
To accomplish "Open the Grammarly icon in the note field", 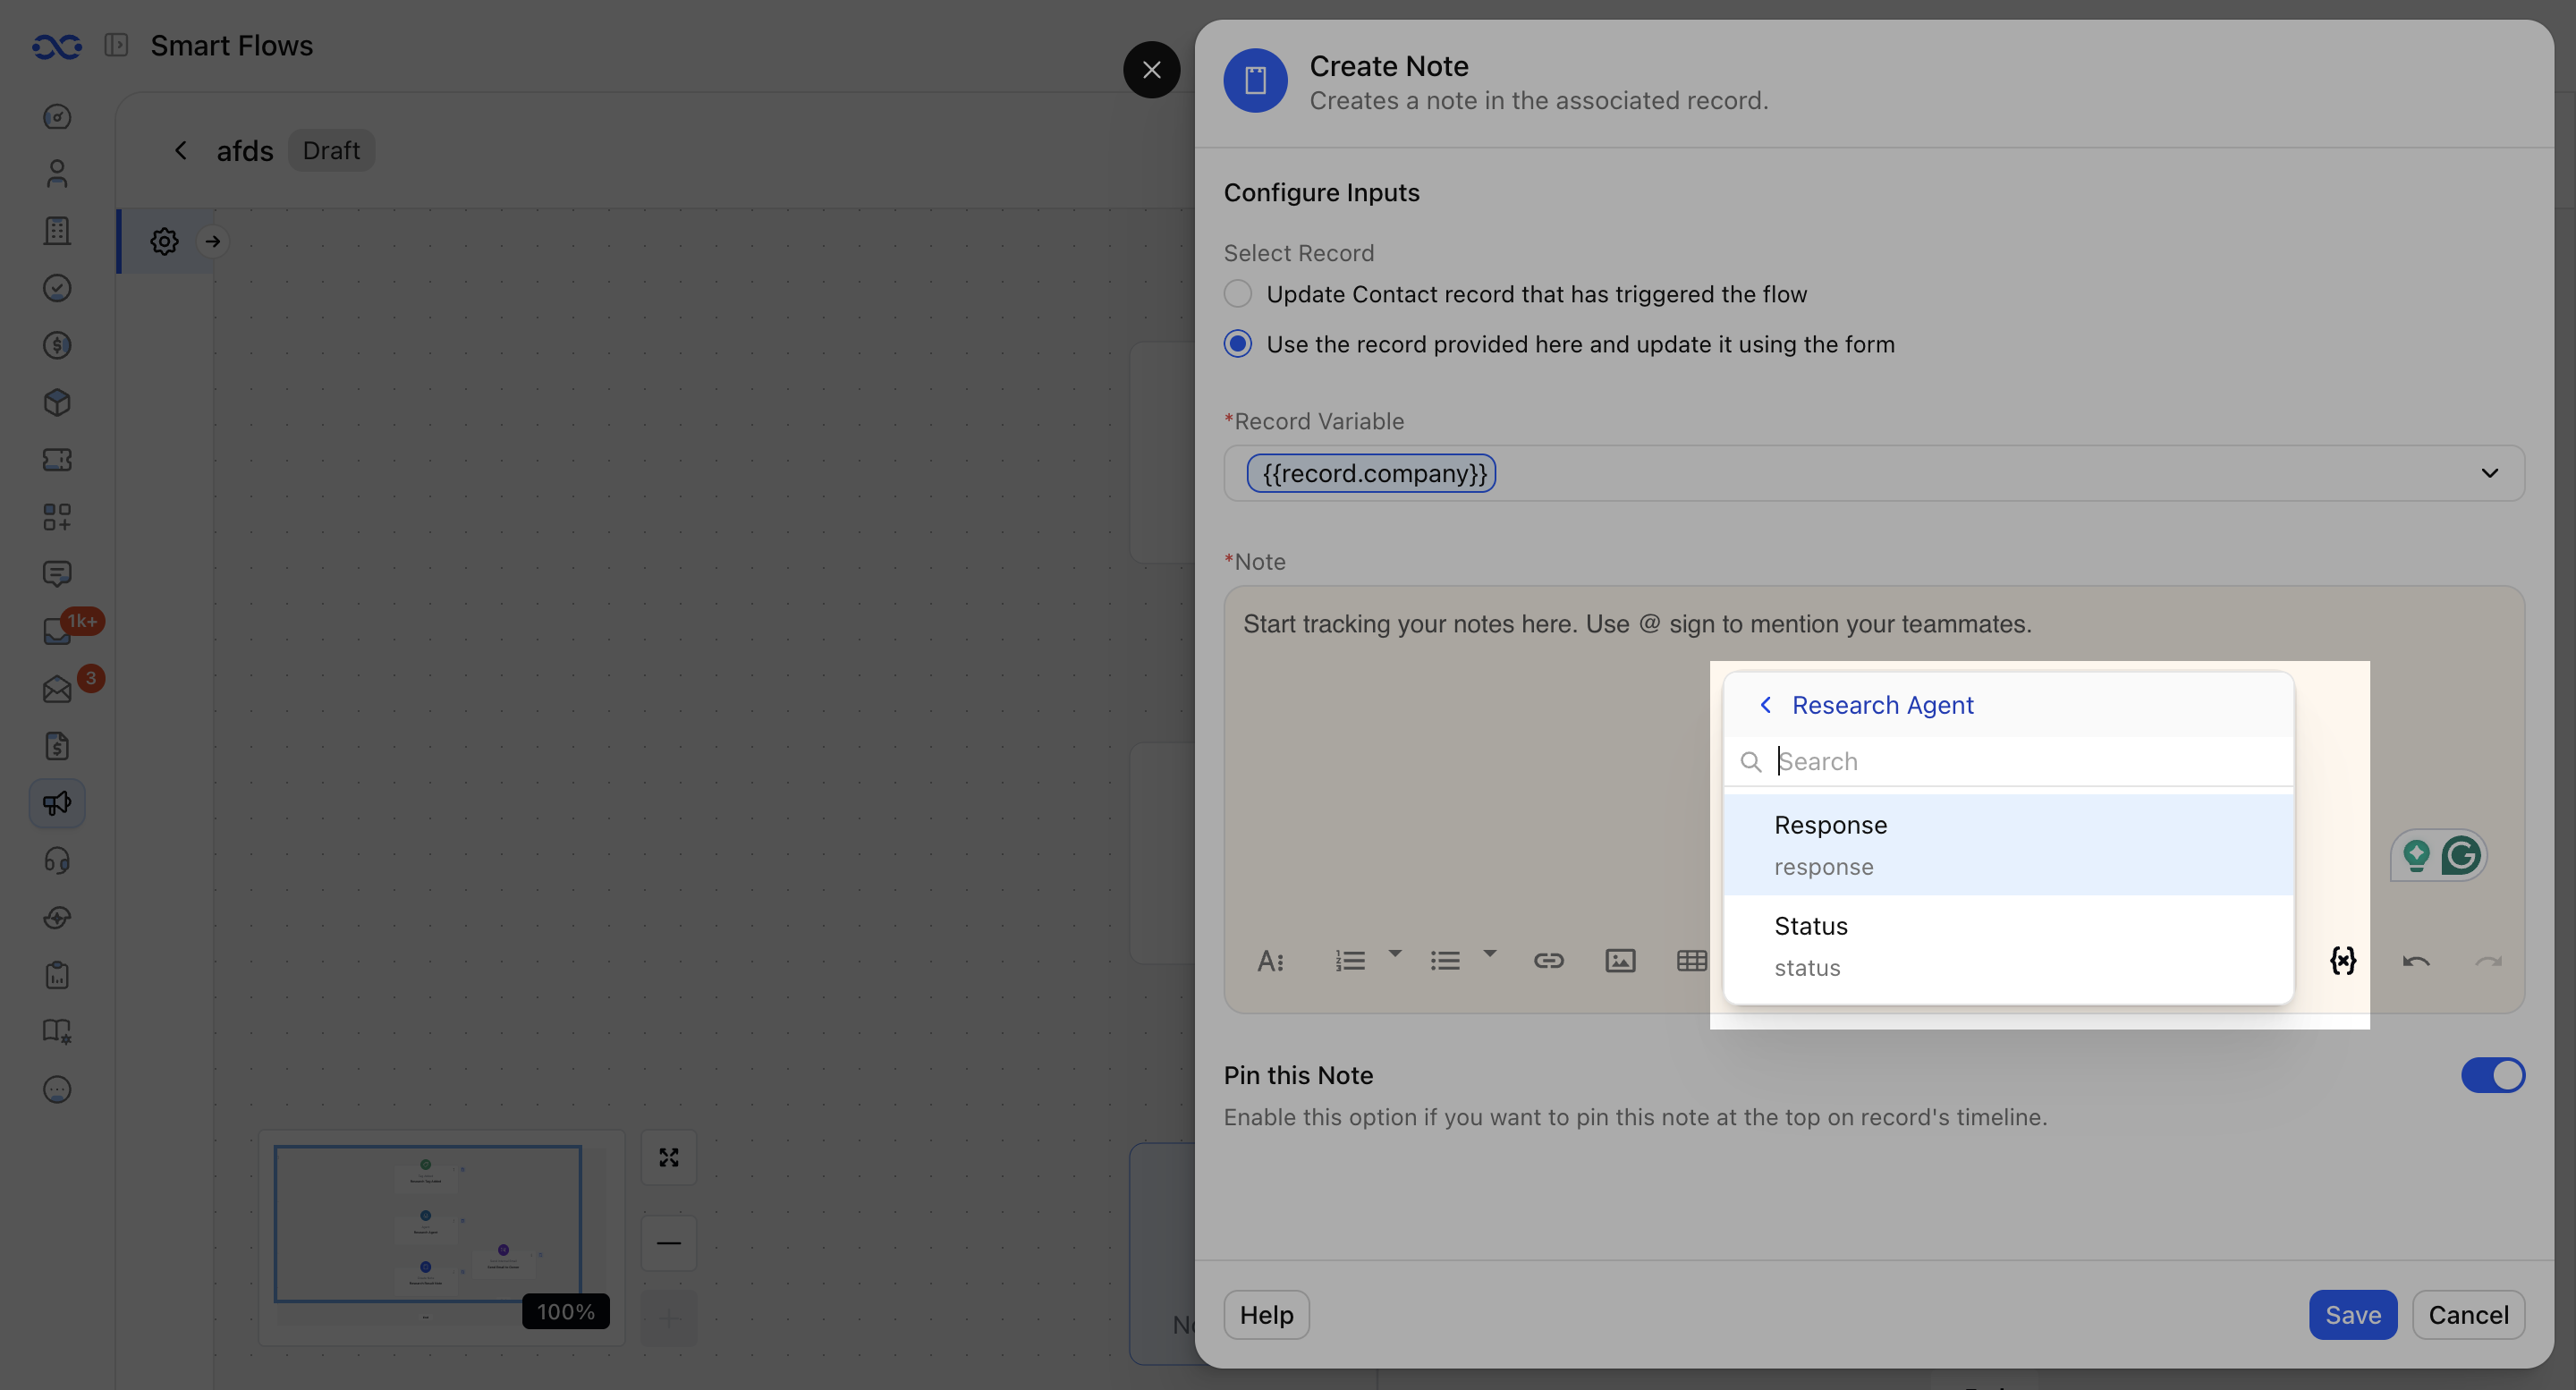I will point(2461,855).
